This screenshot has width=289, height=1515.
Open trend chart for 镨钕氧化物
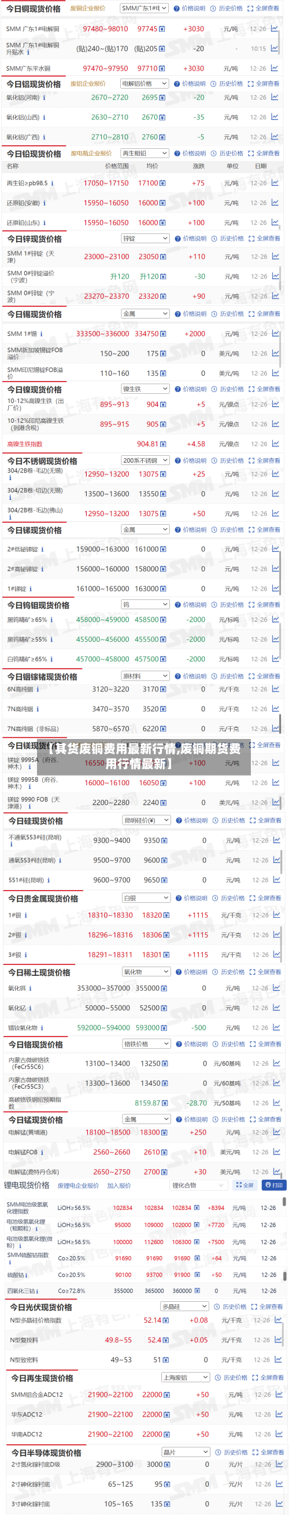click(x=276, y=1027)
